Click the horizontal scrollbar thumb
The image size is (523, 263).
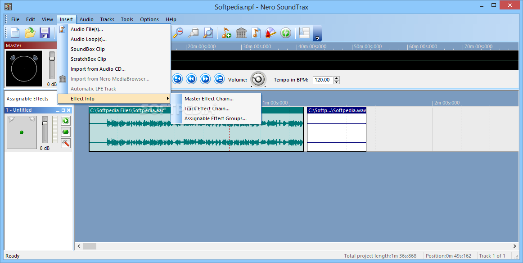[x=90, y=246]
